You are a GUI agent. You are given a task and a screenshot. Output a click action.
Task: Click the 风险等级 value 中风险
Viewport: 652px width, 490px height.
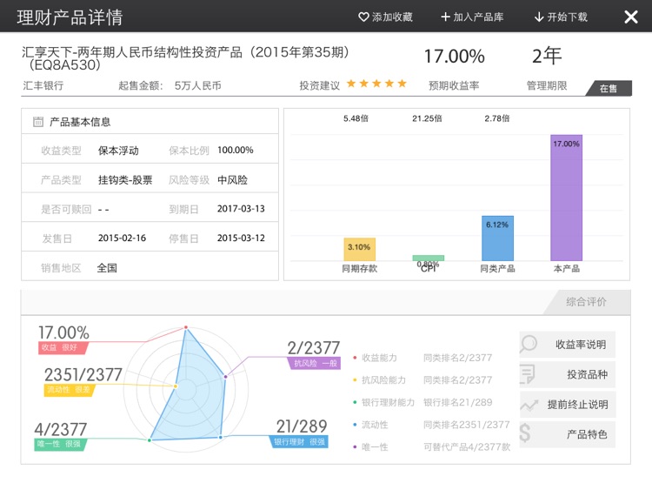tap(232, 180)
